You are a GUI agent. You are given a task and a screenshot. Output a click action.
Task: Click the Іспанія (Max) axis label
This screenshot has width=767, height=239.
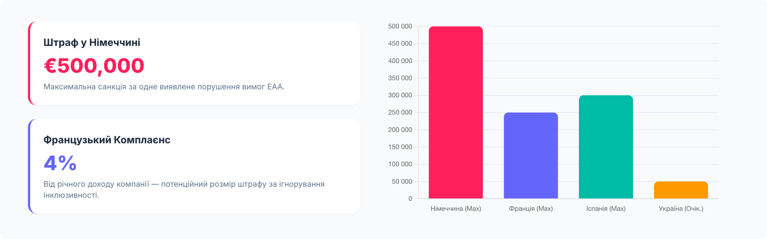606,209
